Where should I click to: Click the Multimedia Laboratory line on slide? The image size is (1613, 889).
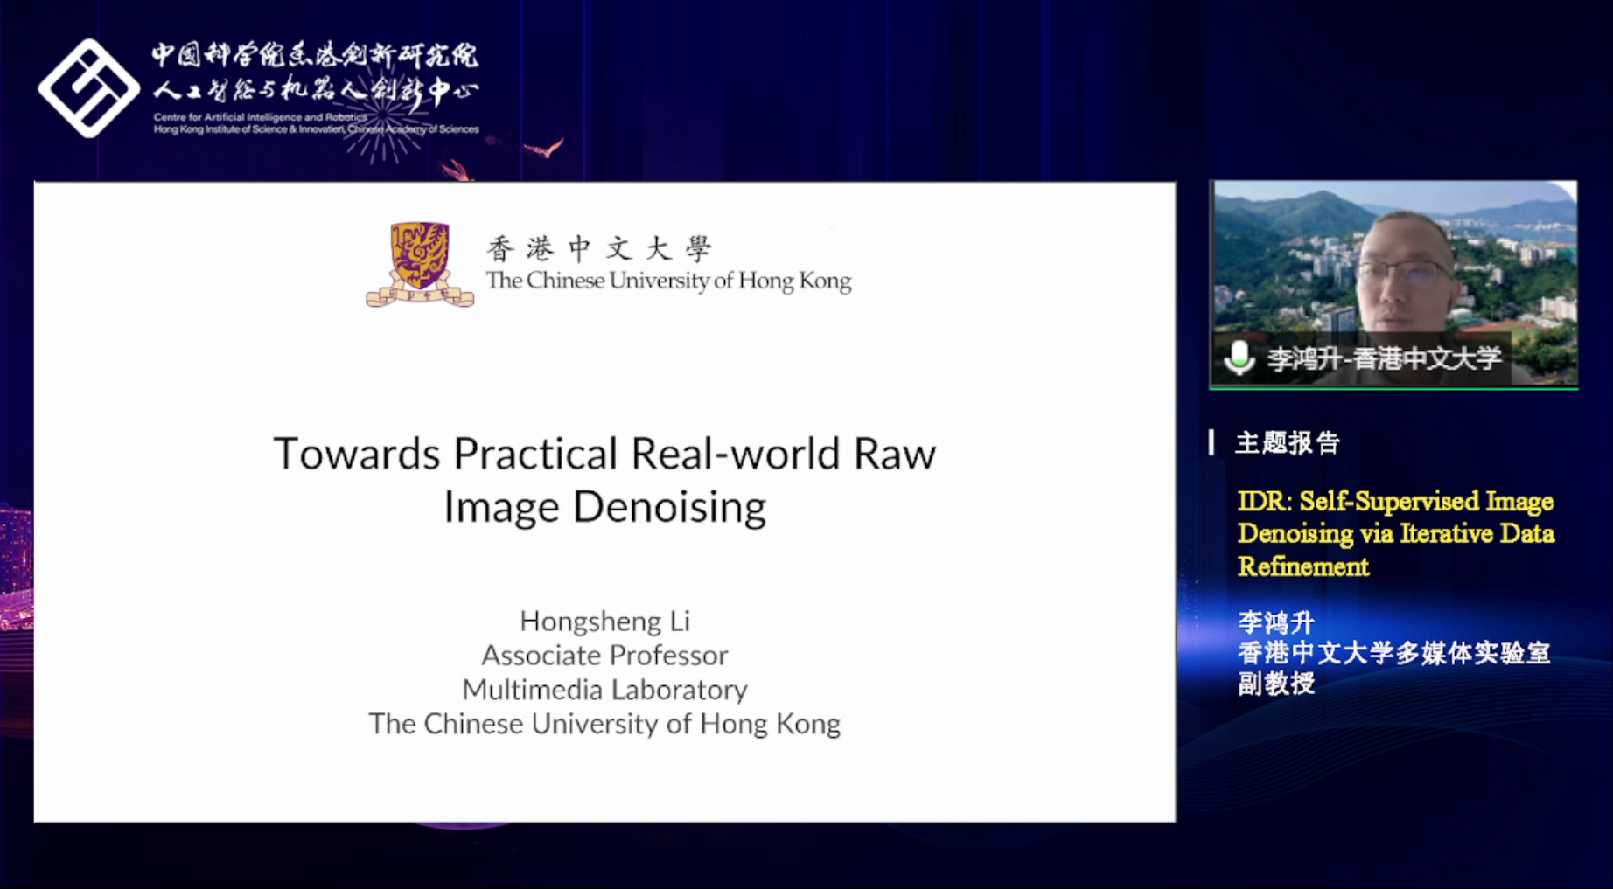(x=604, y=690)
